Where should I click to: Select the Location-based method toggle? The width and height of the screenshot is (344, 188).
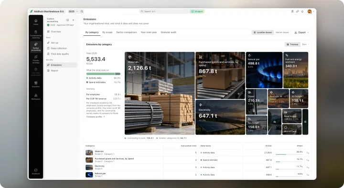pos(263,32)
